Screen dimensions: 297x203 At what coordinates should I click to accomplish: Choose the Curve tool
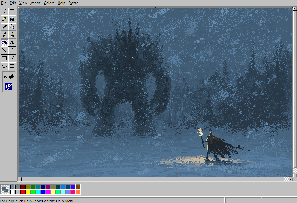[x=12, y=51]
